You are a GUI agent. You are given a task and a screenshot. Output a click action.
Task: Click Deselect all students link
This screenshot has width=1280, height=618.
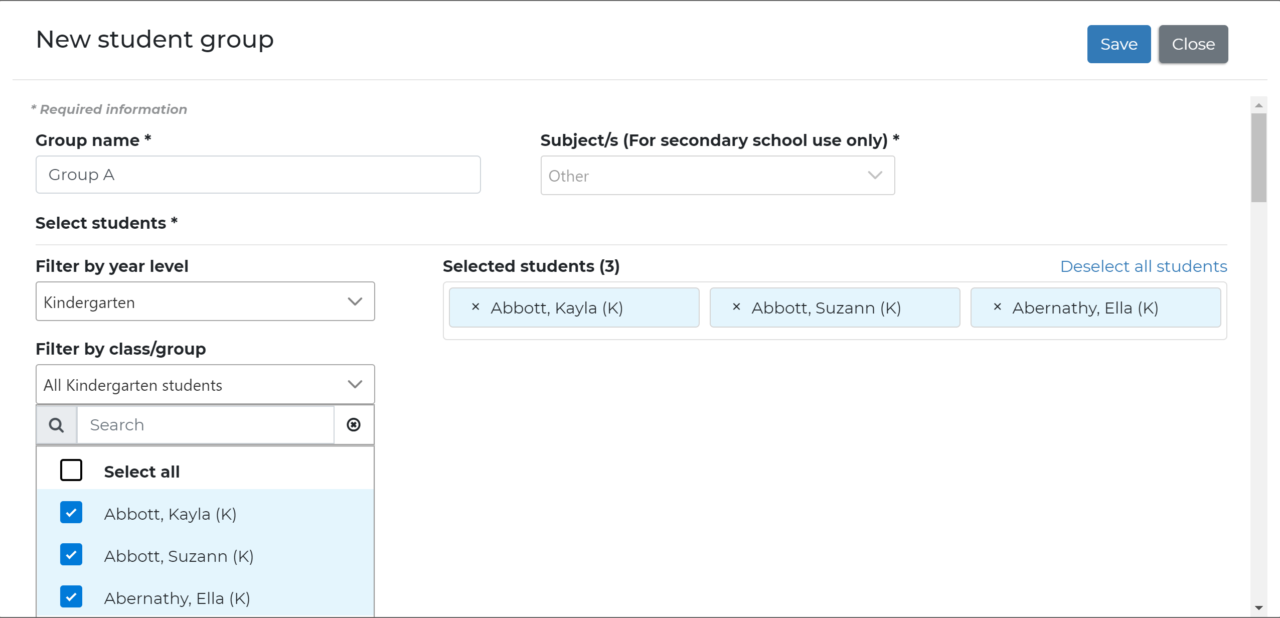(x=1144, y=266)
